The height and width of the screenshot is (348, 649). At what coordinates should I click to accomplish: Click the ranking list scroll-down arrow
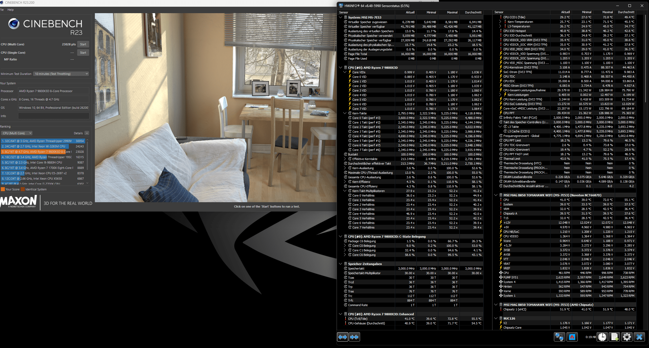point(87,183)
